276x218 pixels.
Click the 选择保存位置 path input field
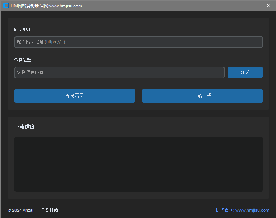tap(119, 72)
